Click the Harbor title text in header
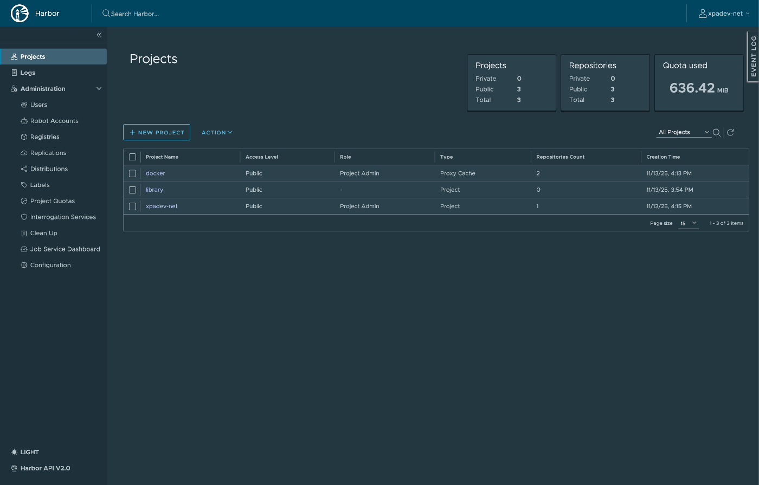Screen dimensions: 759x485 (47, 14)
